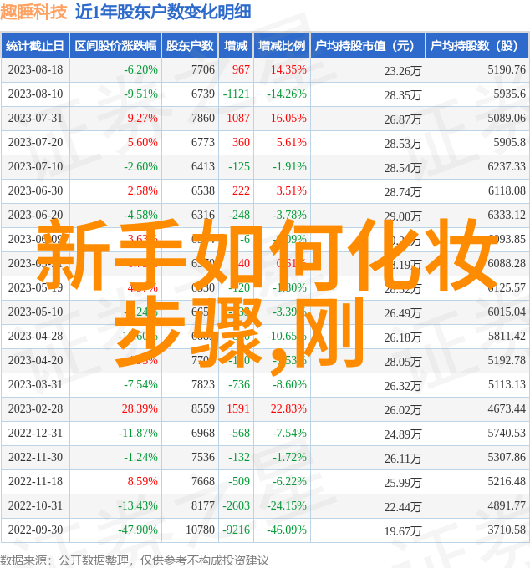Click the -1121 change value
Image resolution: width=530 pixels, height=568 pixels.
(237, 94)
